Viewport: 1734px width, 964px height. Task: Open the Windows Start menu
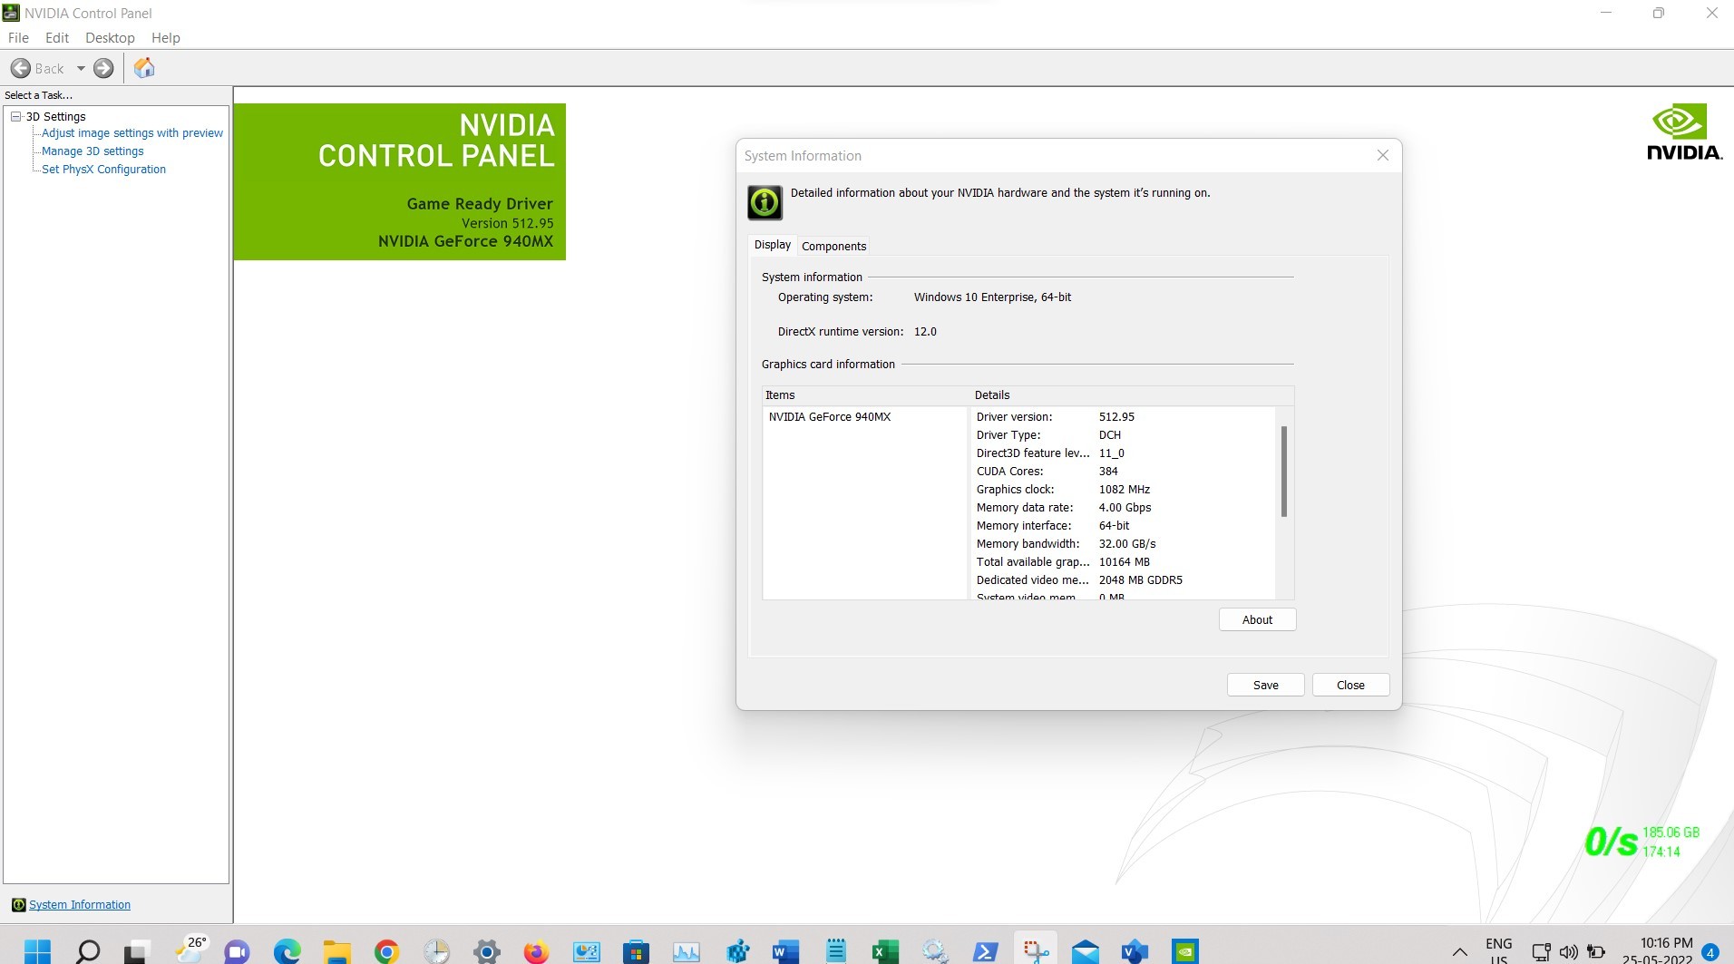[37, 951]
